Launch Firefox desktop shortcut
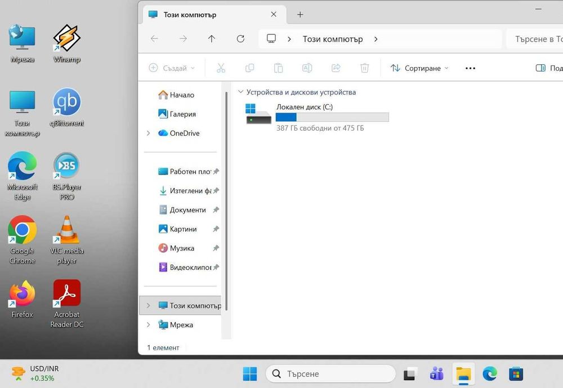Image resolution: width=563 pixels, height=388 pixels. tap(23, 299)
